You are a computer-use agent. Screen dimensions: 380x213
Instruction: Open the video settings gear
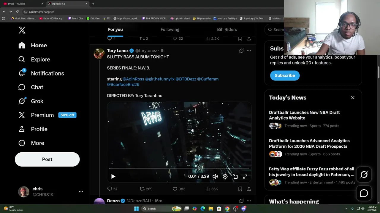[225, 176]
